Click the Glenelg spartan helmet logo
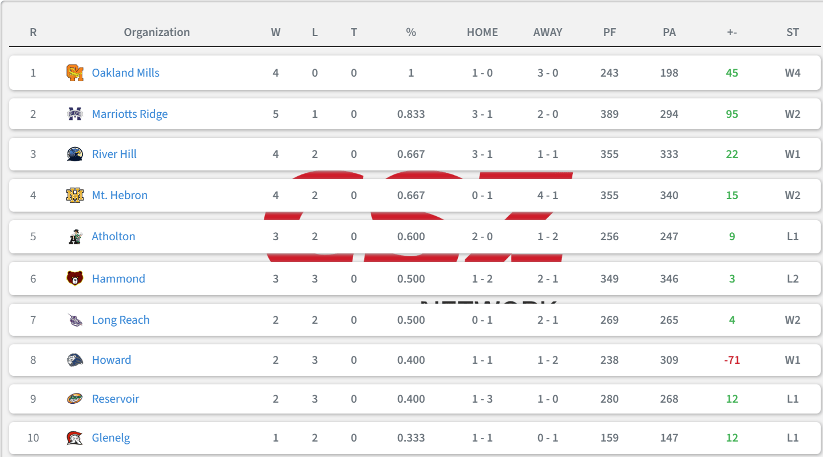This screenshot has height=457, width=823. click(75, 438)
